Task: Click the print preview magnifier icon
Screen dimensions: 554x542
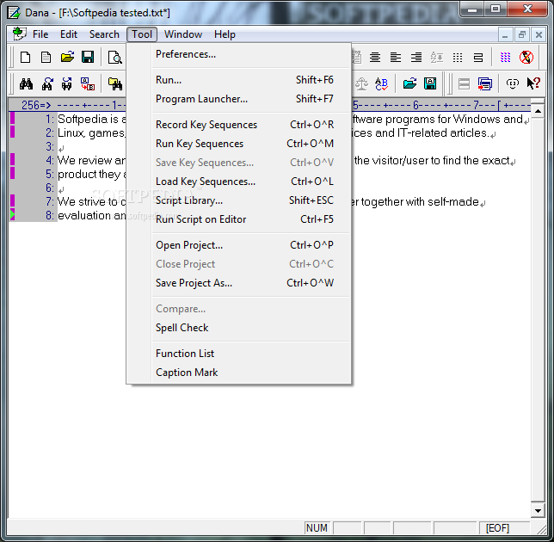Action: tap(114, 58)
